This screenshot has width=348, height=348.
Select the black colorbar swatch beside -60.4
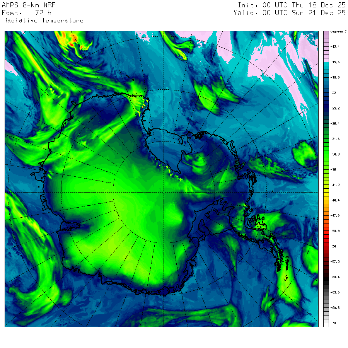pos(326,279)
